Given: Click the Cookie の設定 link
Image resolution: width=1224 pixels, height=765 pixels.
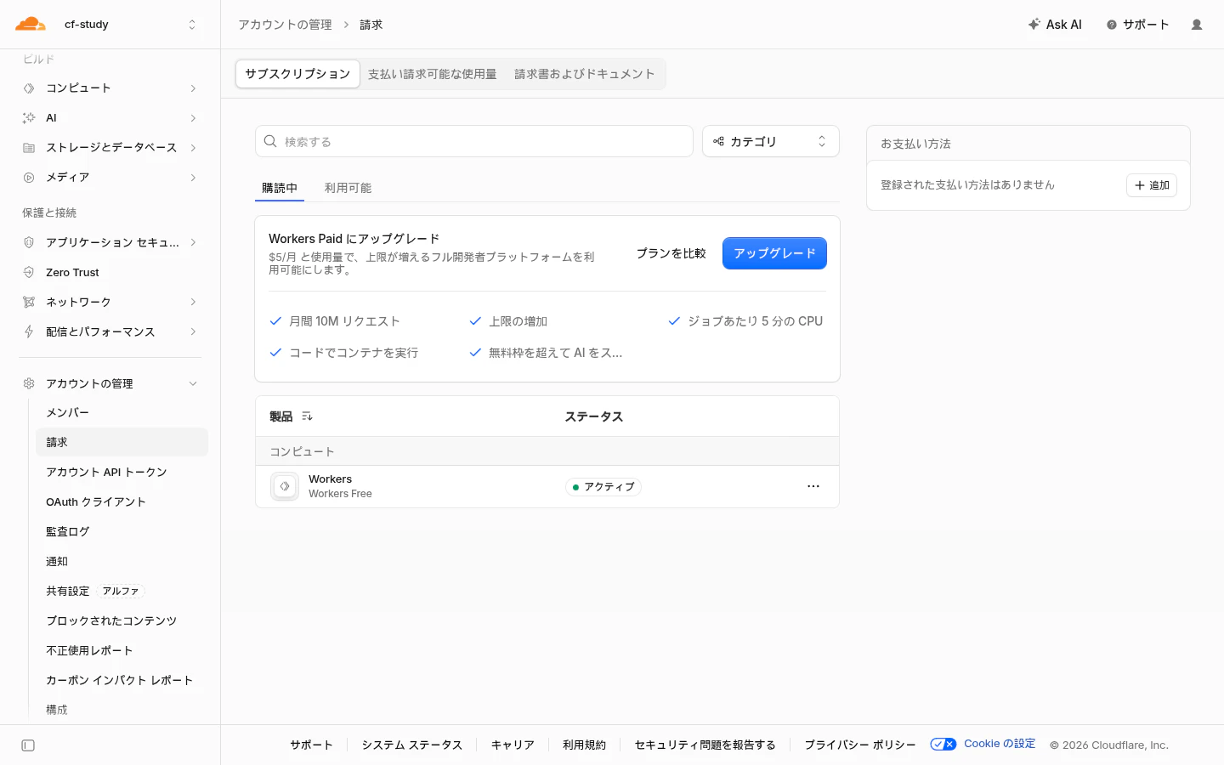Looking at the screenshot, I should [1000, 744].
